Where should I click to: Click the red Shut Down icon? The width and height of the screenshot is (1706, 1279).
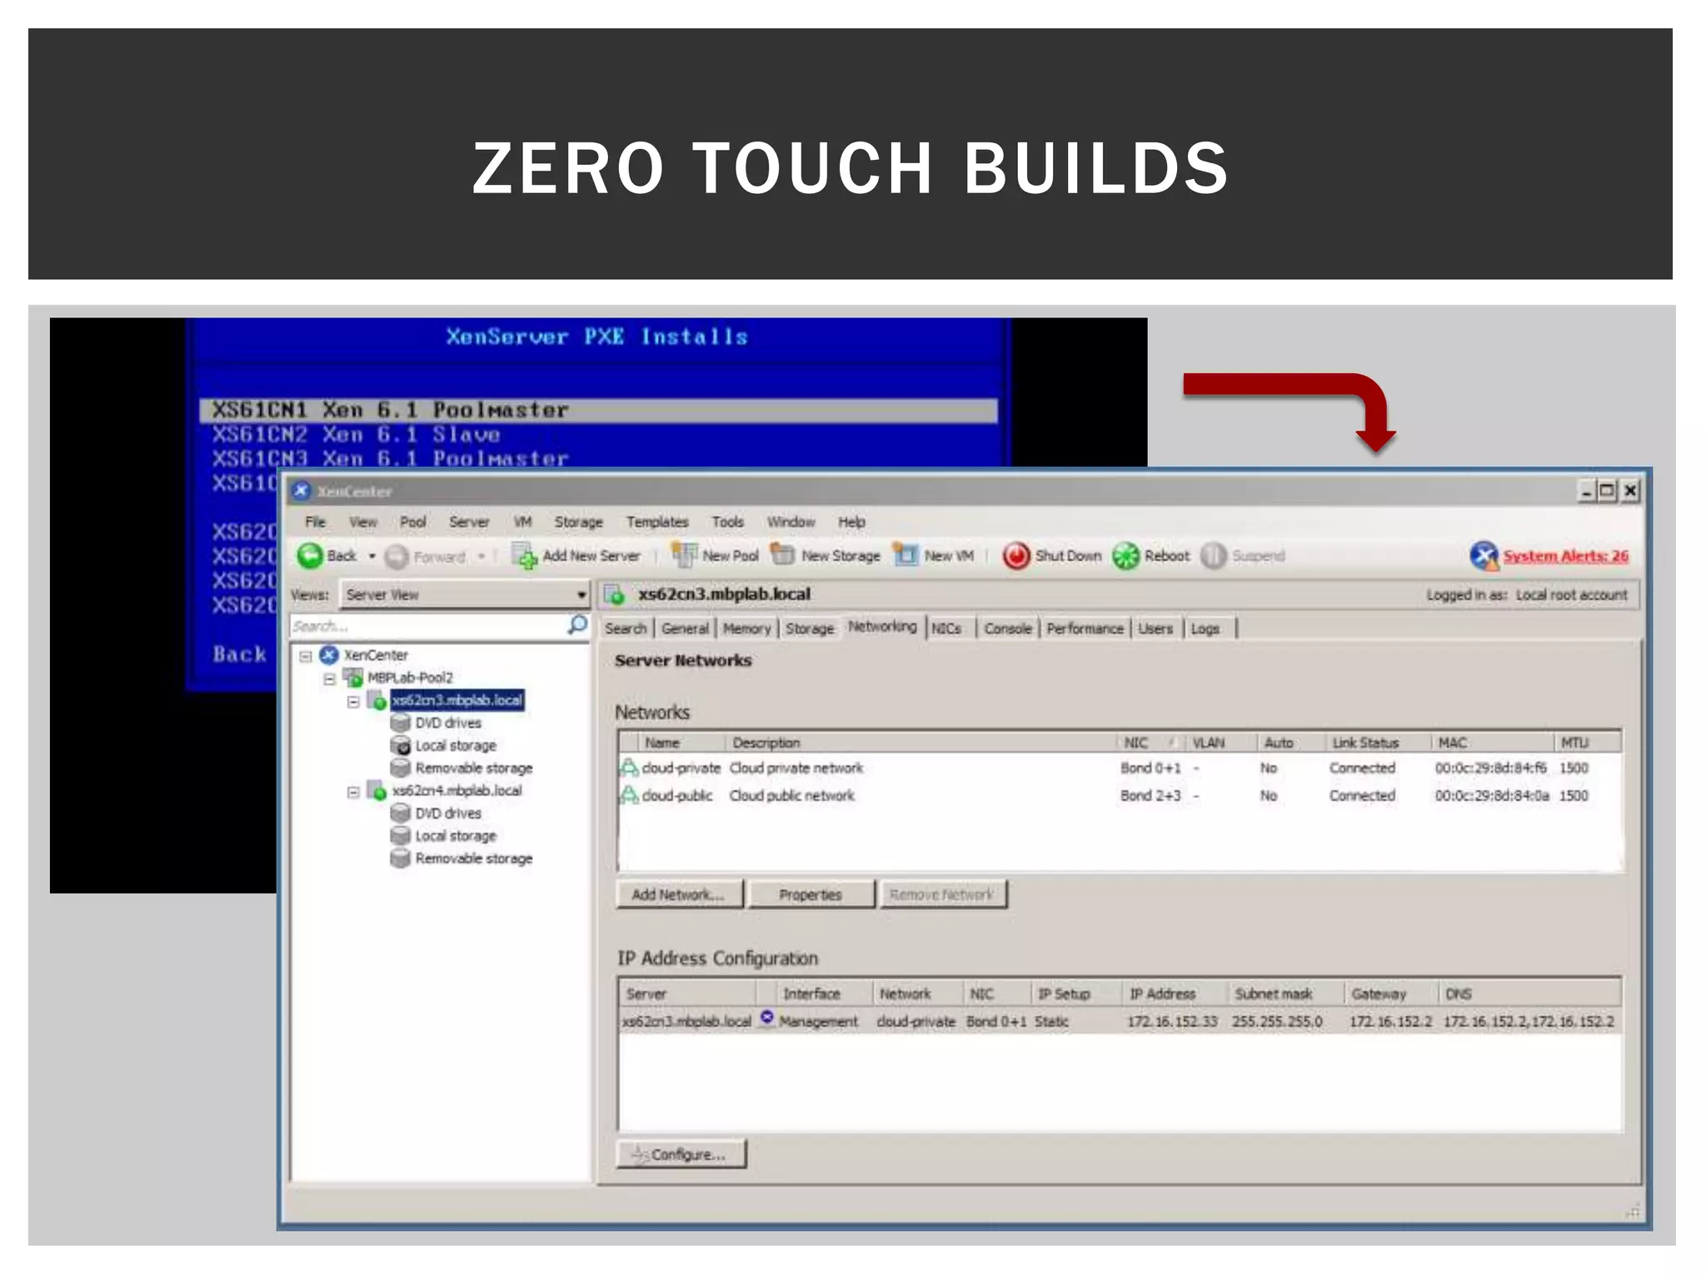point(1015,556)
